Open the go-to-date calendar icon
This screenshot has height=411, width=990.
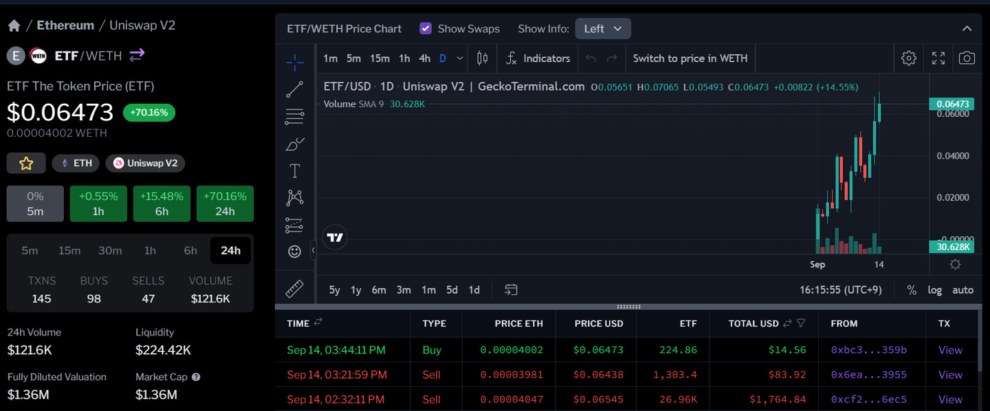[x=511, y=290]
